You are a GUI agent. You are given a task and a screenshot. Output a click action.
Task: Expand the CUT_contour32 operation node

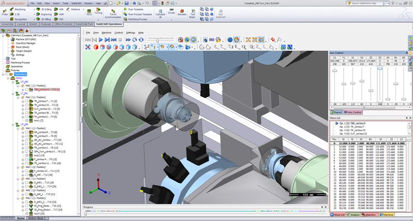tap(23, 109)
